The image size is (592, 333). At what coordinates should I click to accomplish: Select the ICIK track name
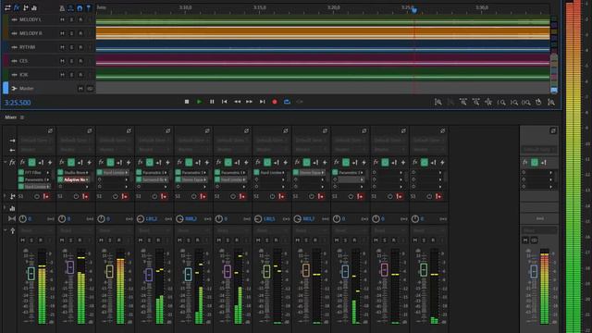(24, 75)
